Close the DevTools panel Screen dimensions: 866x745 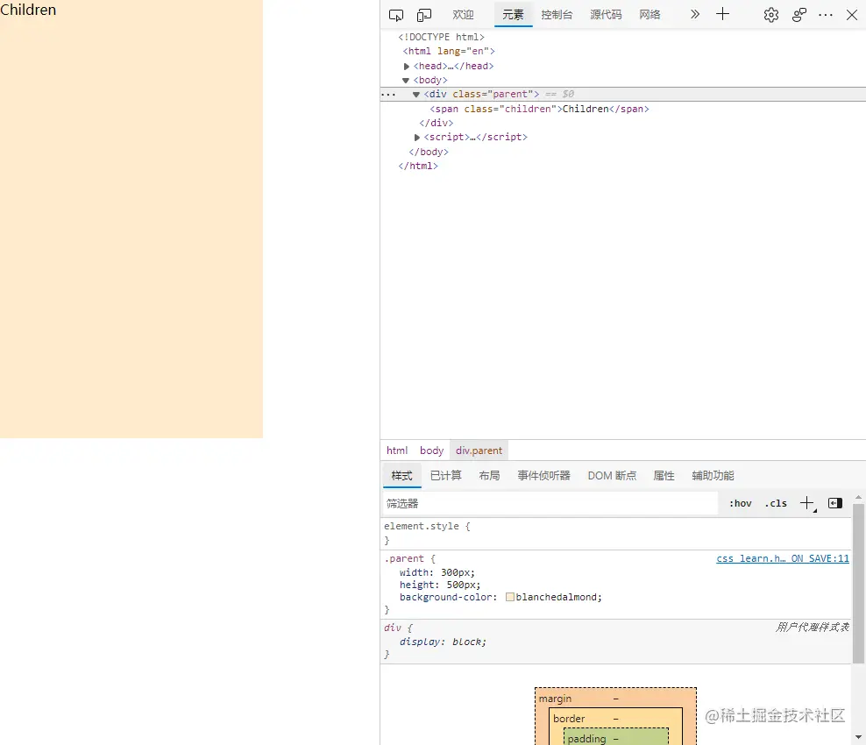[852, 15]
